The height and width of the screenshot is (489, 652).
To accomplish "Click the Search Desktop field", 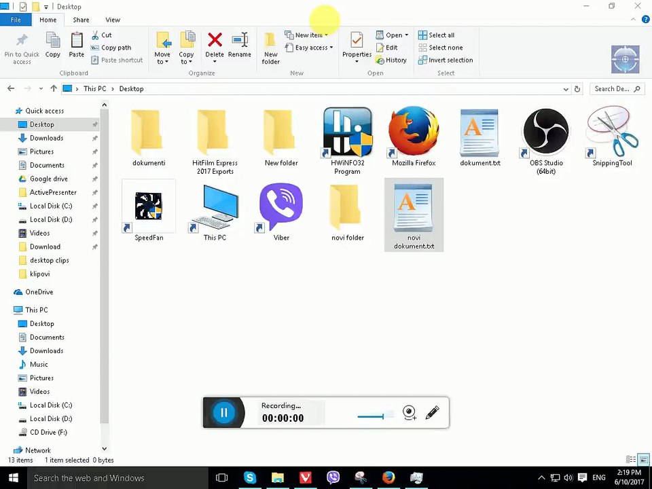I will 617,89.
